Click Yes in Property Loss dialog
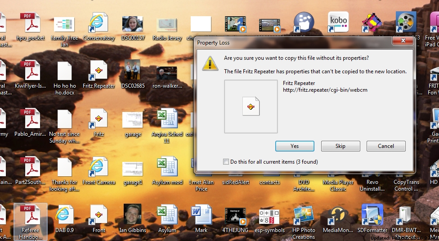 295,146
